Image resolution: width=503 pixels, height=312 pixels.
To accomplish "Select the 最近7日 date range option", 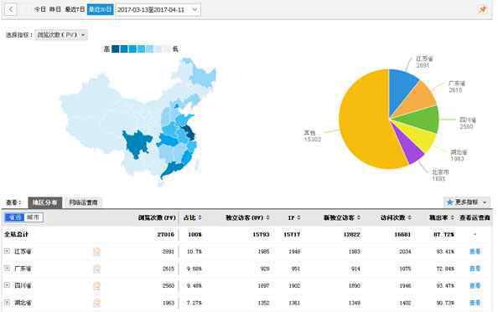I will [x=75, y=9].
